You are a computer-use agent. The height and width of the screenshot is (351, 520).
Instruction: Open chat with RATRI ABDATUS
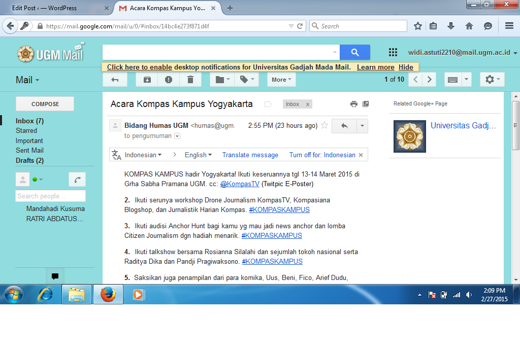coord(55,219)
